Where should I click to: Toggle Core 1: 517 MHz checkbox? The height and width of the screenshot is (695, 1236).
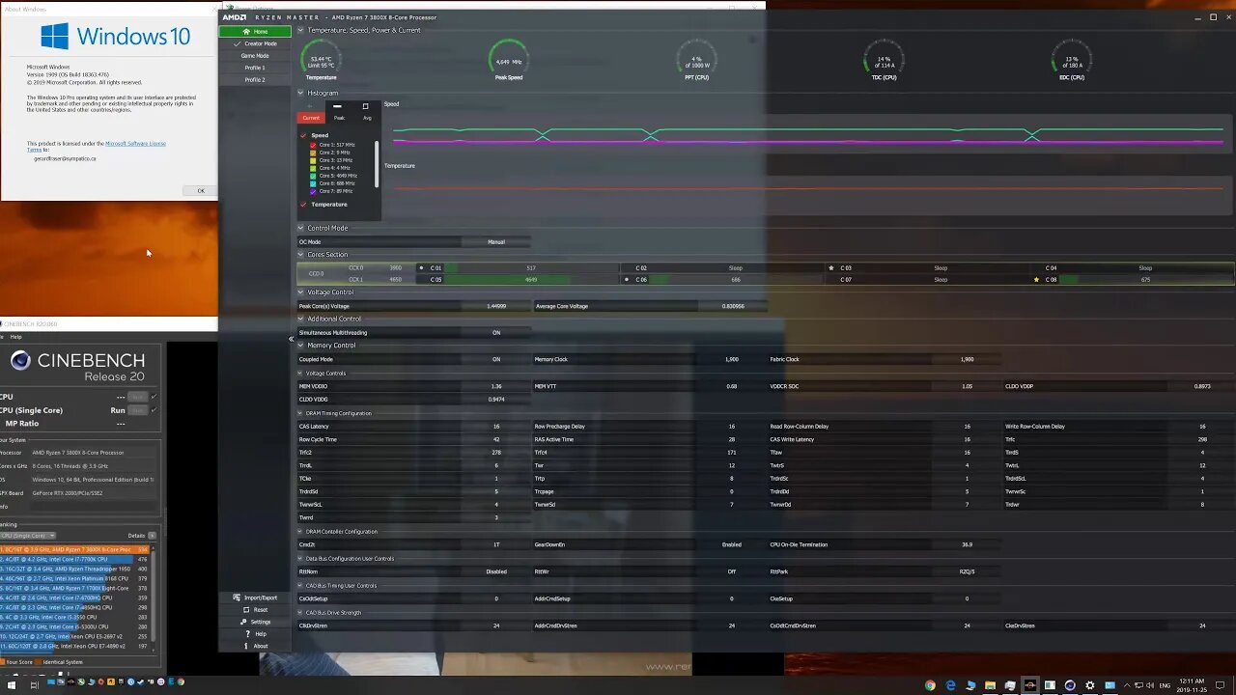[313, 145]
